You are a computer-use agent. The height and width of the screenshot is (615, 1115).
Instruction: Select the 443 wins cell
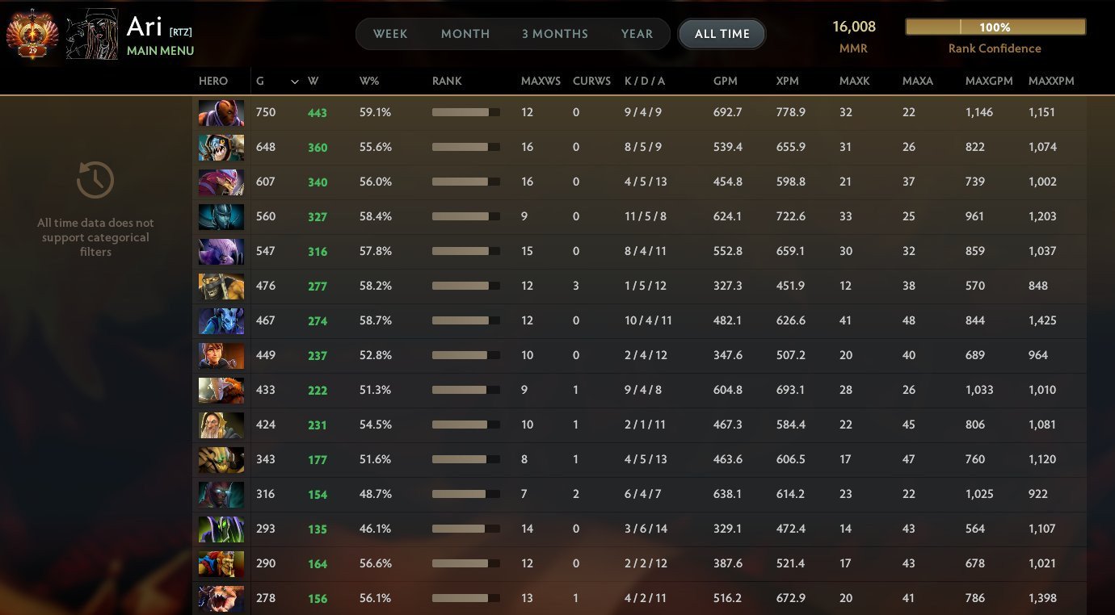point(318,113)
